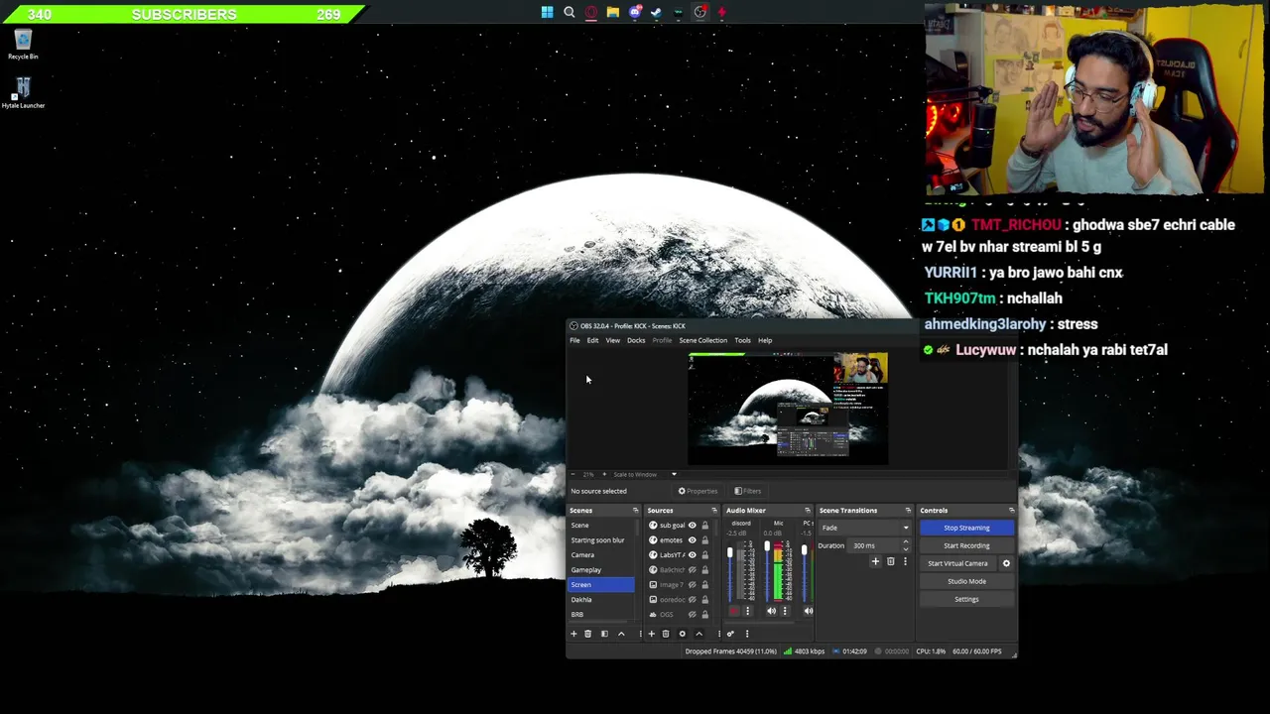
Task: Open source properties gear in Sources toolbar
Action: pos(683,634)
